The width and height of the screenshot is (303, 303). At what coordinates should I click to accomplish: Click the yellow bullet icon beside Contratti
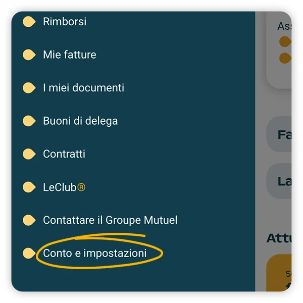[29, 154]
